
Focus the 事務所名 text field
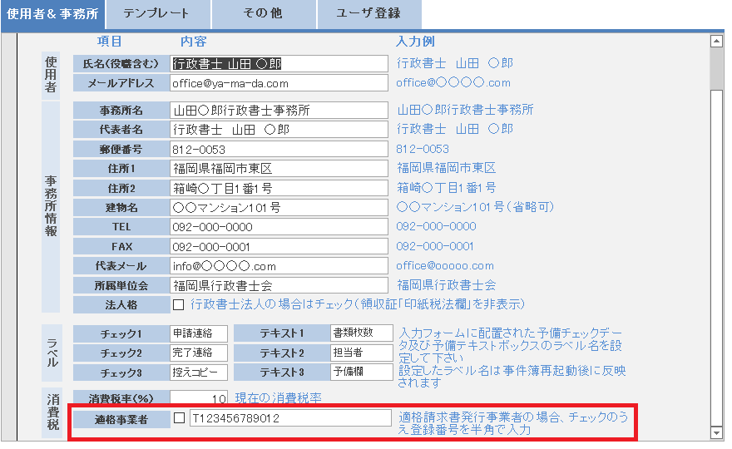point(279,111)
